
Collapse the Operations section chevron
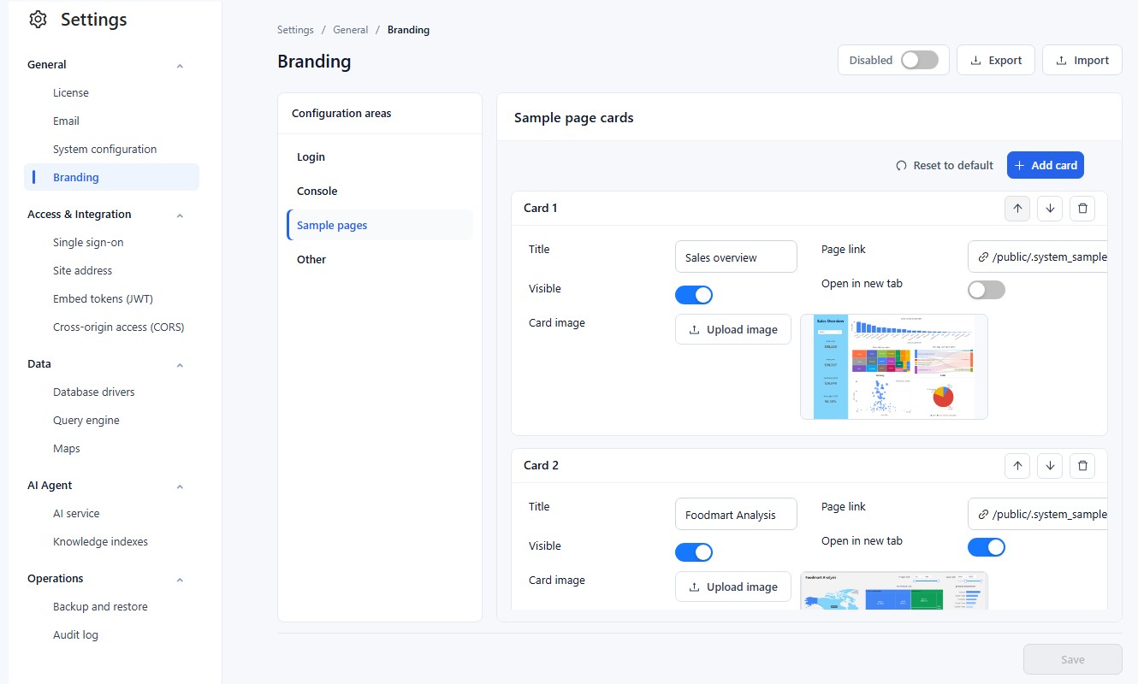point(180,579)
